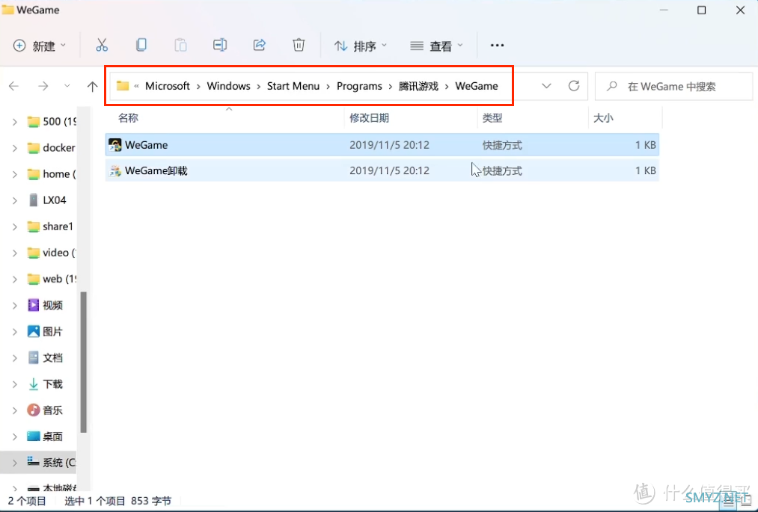758x512 pixels.
Task: Select the 500 folder in sidebar
Action: 52,121
